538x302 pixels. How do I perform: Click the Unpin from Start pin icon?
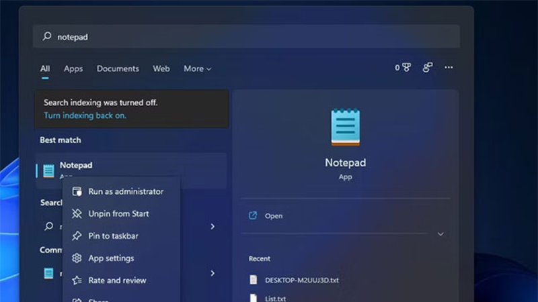tap(77, 213)
